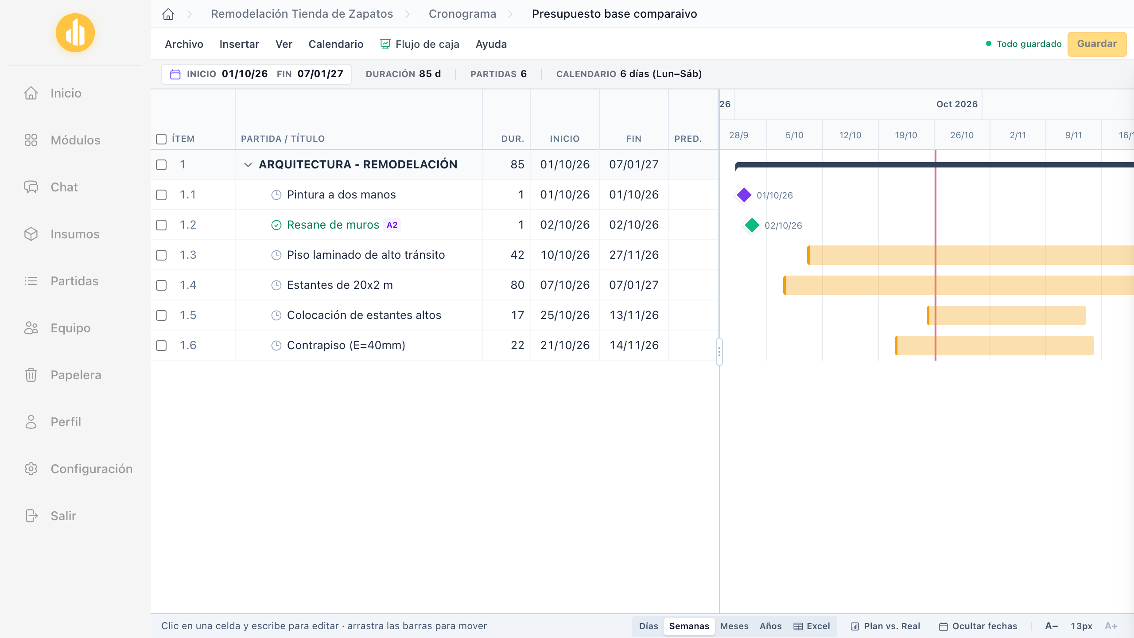Click the Contrapiso Gantt bar

click(x=994, y=346)
